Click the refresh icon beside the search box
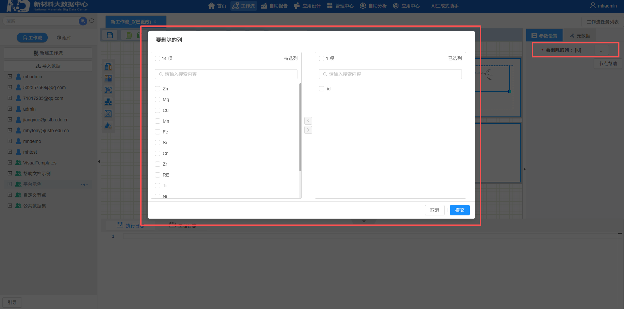Screen dimensions: 624x309 pyautogui.click(x=92, y=21)
